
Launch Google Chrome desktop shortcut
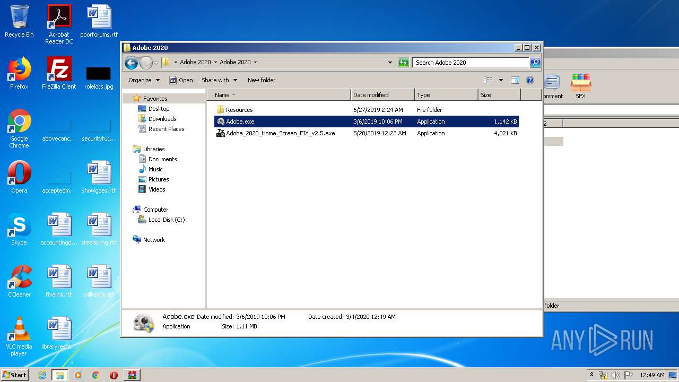[19, 128]
